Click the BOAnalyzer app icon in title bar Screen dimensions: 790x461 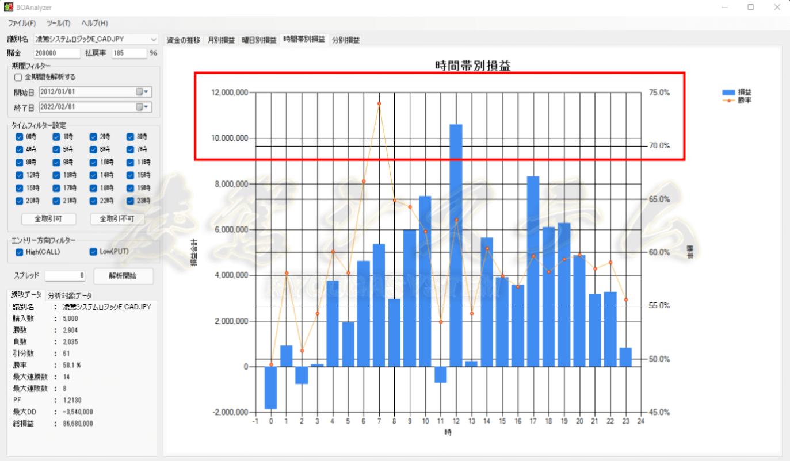pyautogui.click(x=8, y=7)
